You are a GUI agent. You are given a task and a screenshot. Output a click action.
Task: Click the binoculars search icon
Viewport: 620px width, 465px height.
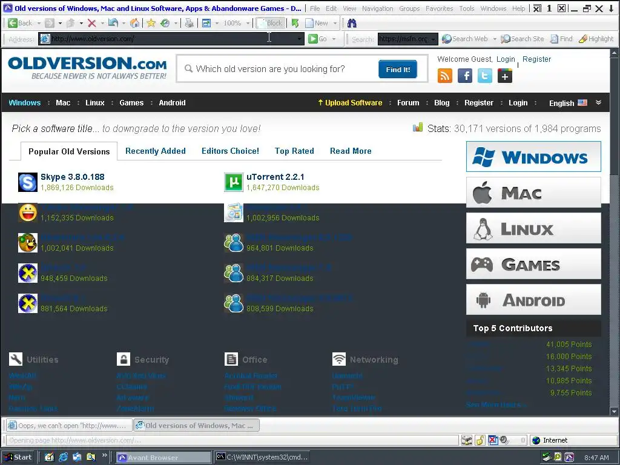coord(352,24)
